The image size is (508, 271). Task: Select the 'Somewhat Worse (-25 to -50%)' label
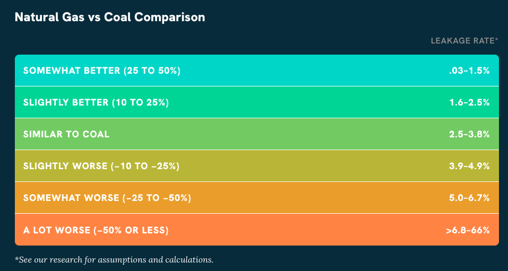[107, 198]
